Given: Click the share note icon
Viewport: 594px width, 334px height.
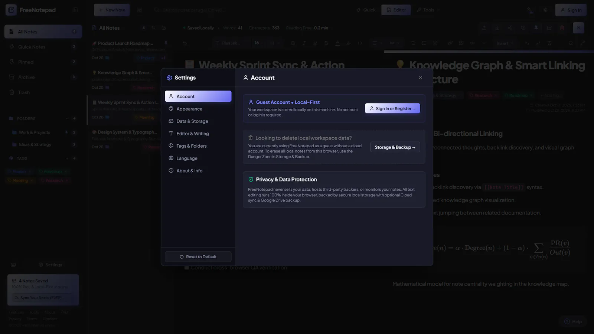Looking at the screenshot, I should tap(510, 28).
